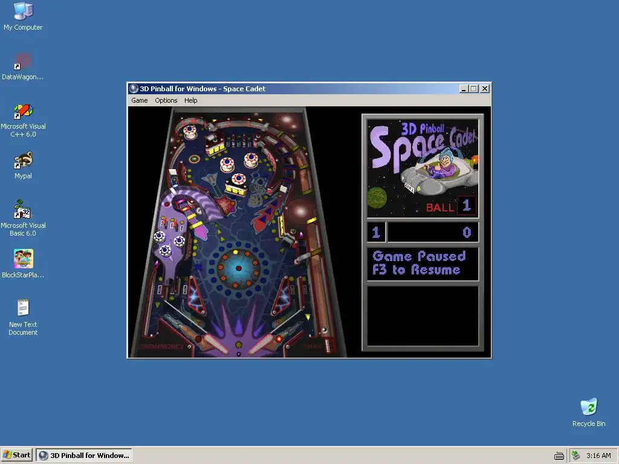This screenshot has width=619, height=464.
Task: Click the ball in the launch lane
Action: 325,329
